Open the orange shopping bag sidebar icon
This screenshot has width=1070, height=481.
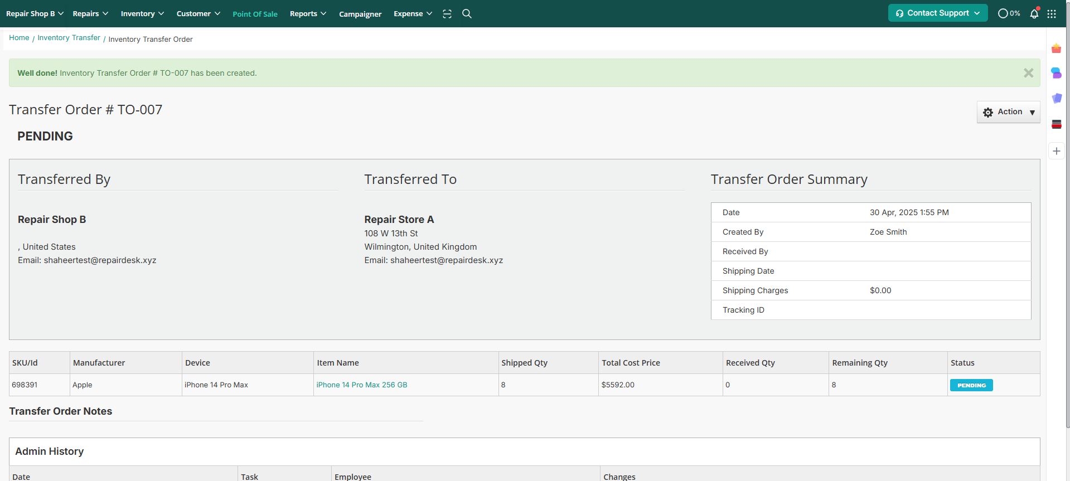point(1057,48)
